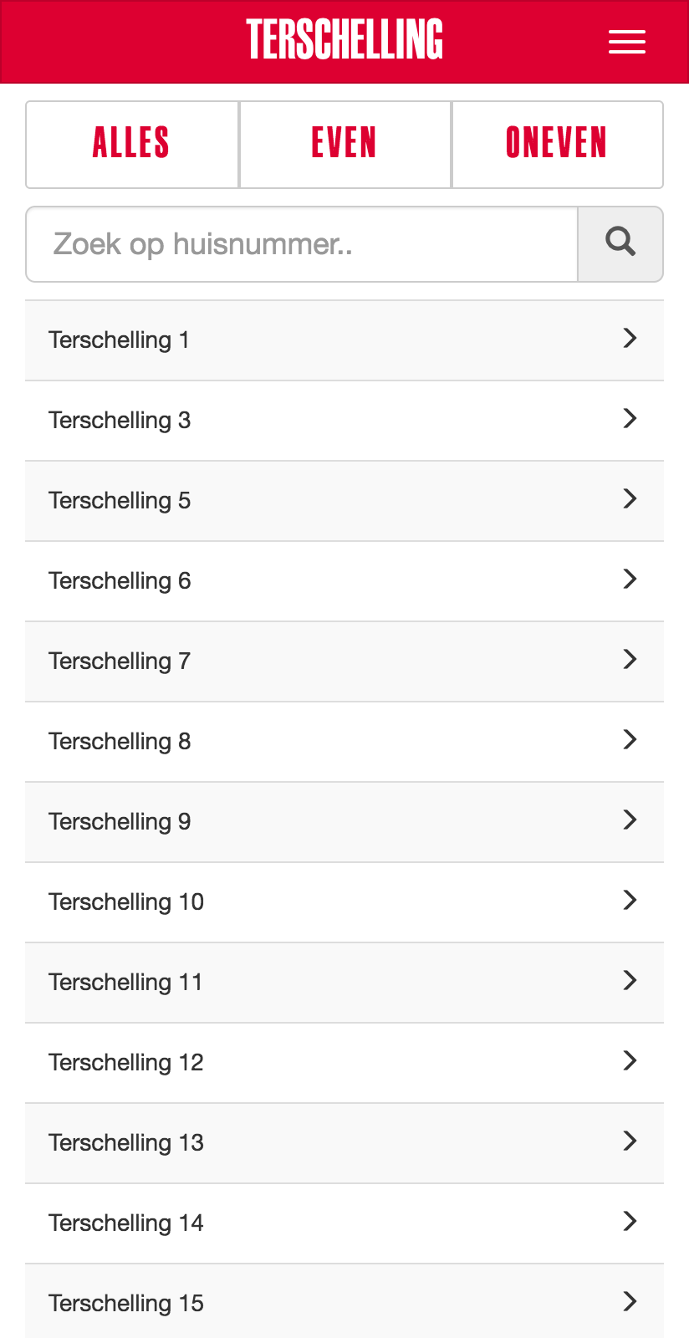The image size is (689, 1338).
Task: Click the chevron arrow beside Terschelling 9
Action: 630,820
